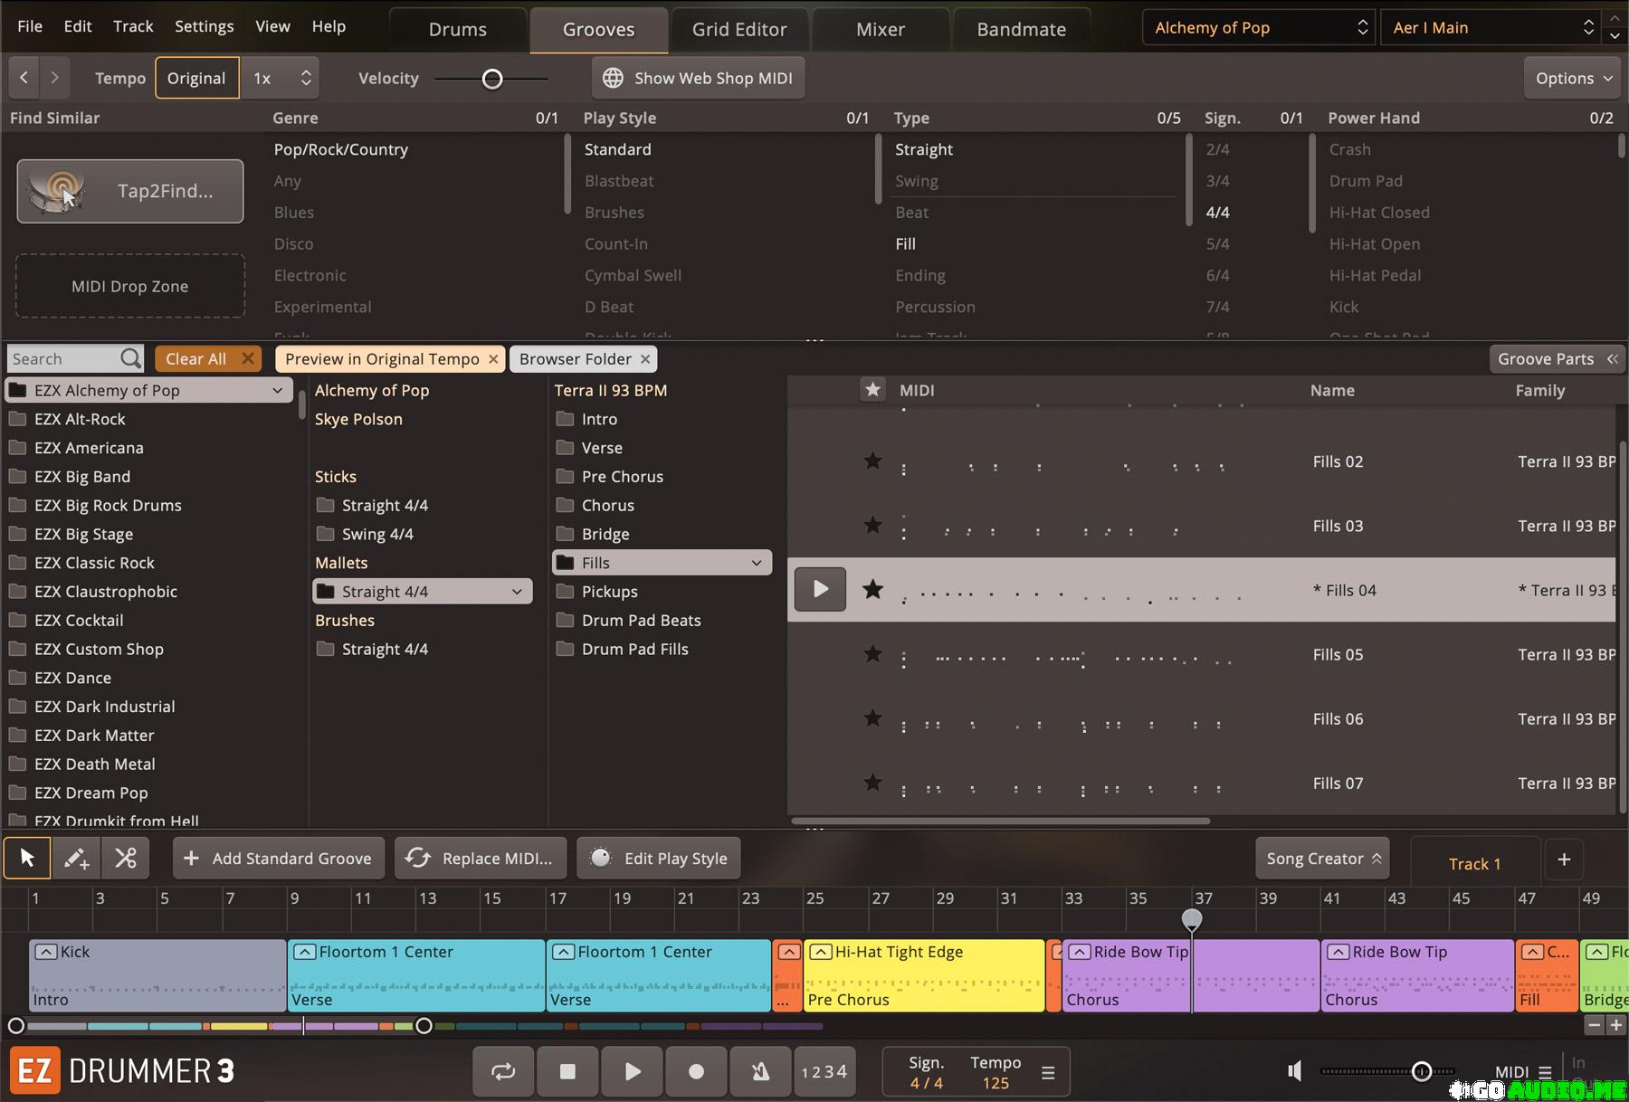Image resolution: width=1629 pixels, height=1102 pixels.
Task: Open the Options dropdown
Action: point(1573,78)
